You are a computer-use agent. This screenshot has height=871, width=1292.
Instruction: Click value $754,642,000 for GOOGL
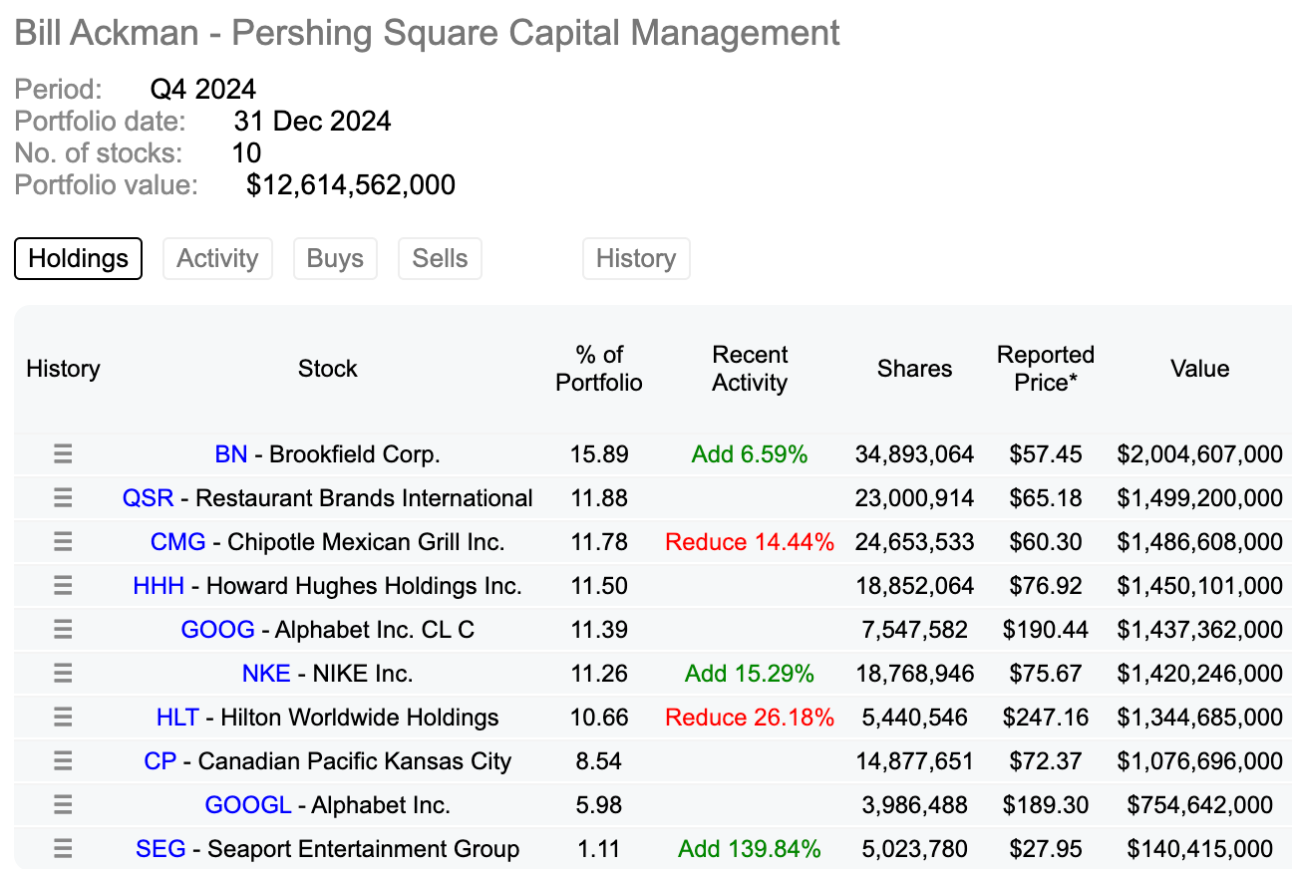(x=1199, y=805)
